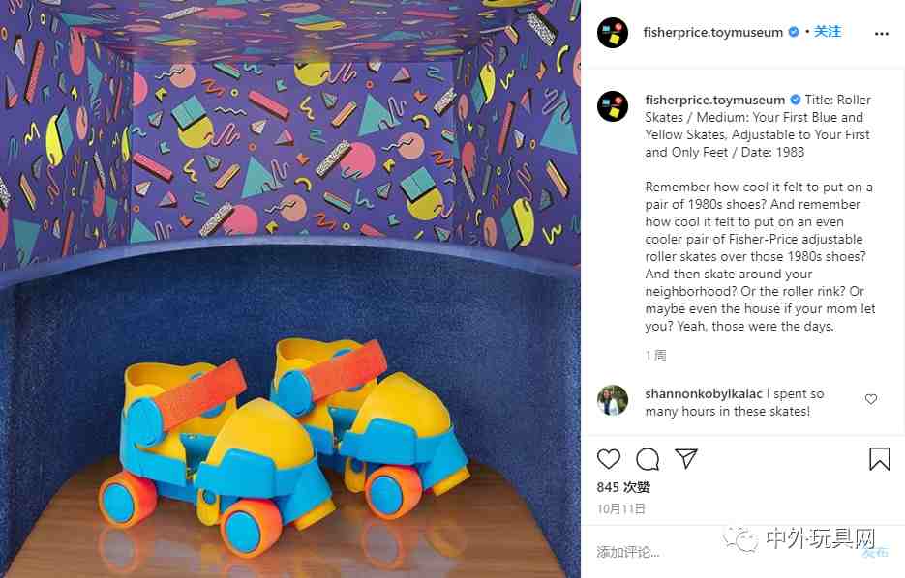This screenshot has width=905, height=578.
Task: Open fisherprice.toymuseum profile from header username
Action: coord(712,32)
